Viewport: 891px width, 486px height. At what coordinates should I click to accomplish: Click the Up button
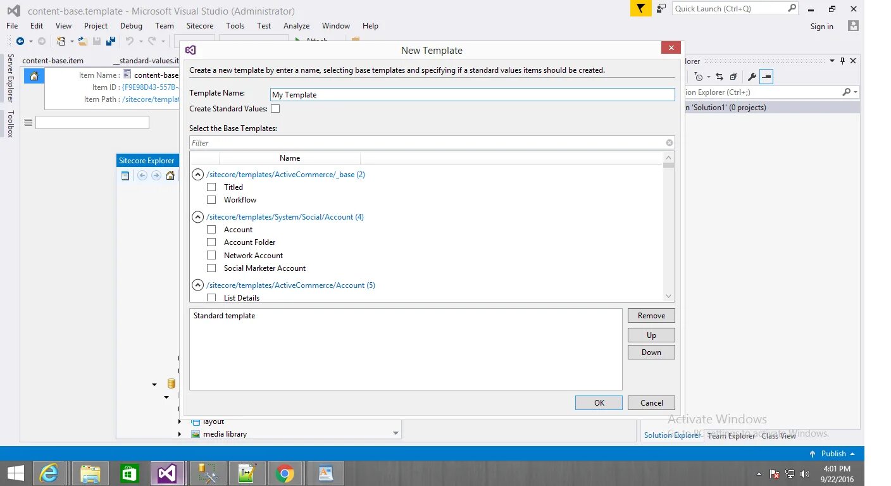click(x=651, y=335)
